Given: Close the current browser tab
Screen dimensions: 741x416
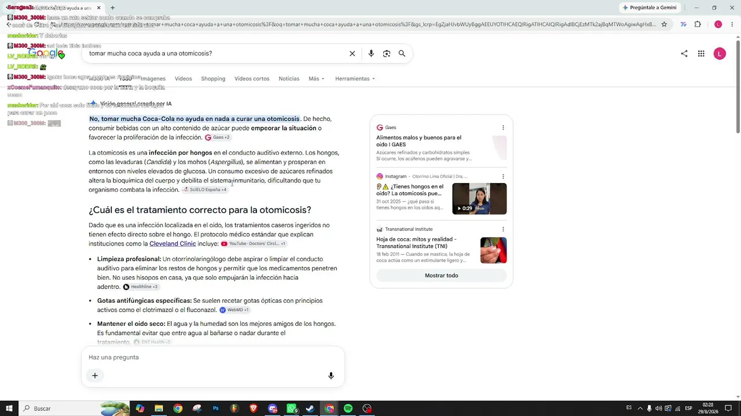Looking at the screenshot, I should 99,8.
